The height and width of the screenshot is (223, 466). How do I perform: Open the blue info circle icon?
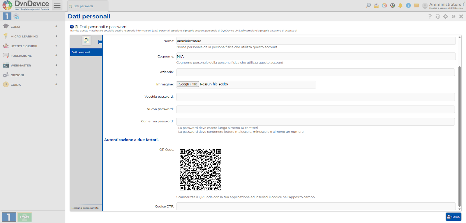[x=408, y=6]
